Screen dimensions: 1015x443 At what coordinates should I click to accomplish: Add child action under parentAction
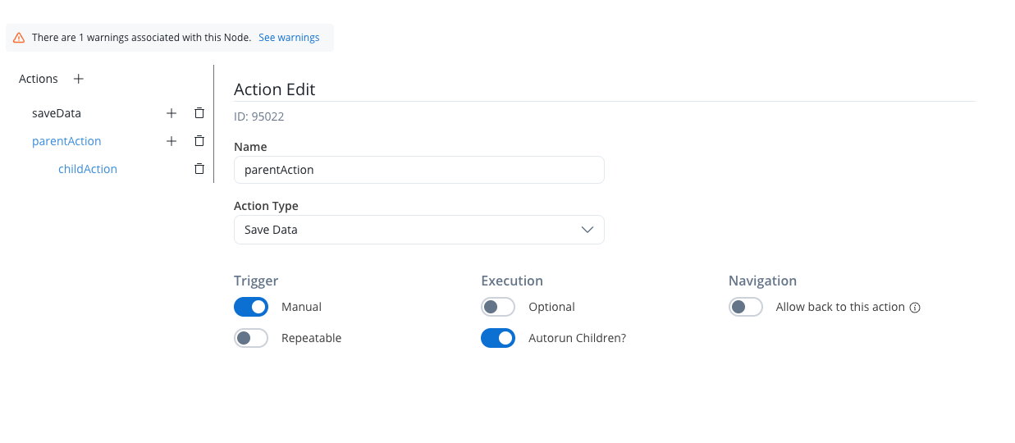coord(171,141)
